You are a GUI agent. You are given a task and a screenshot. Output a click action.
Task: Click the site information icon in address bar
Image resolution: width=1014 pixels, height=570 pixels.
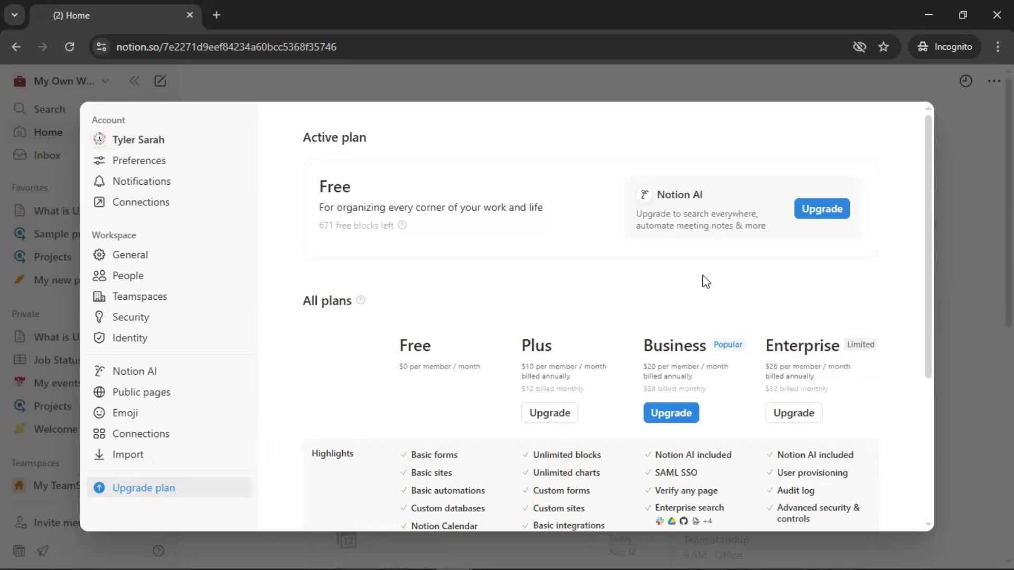click(x=101, y=46)
